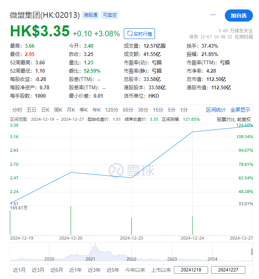Click the 港股通 tag
The height and width of the screenshot is (279, 259).
(x=90, y=15)
